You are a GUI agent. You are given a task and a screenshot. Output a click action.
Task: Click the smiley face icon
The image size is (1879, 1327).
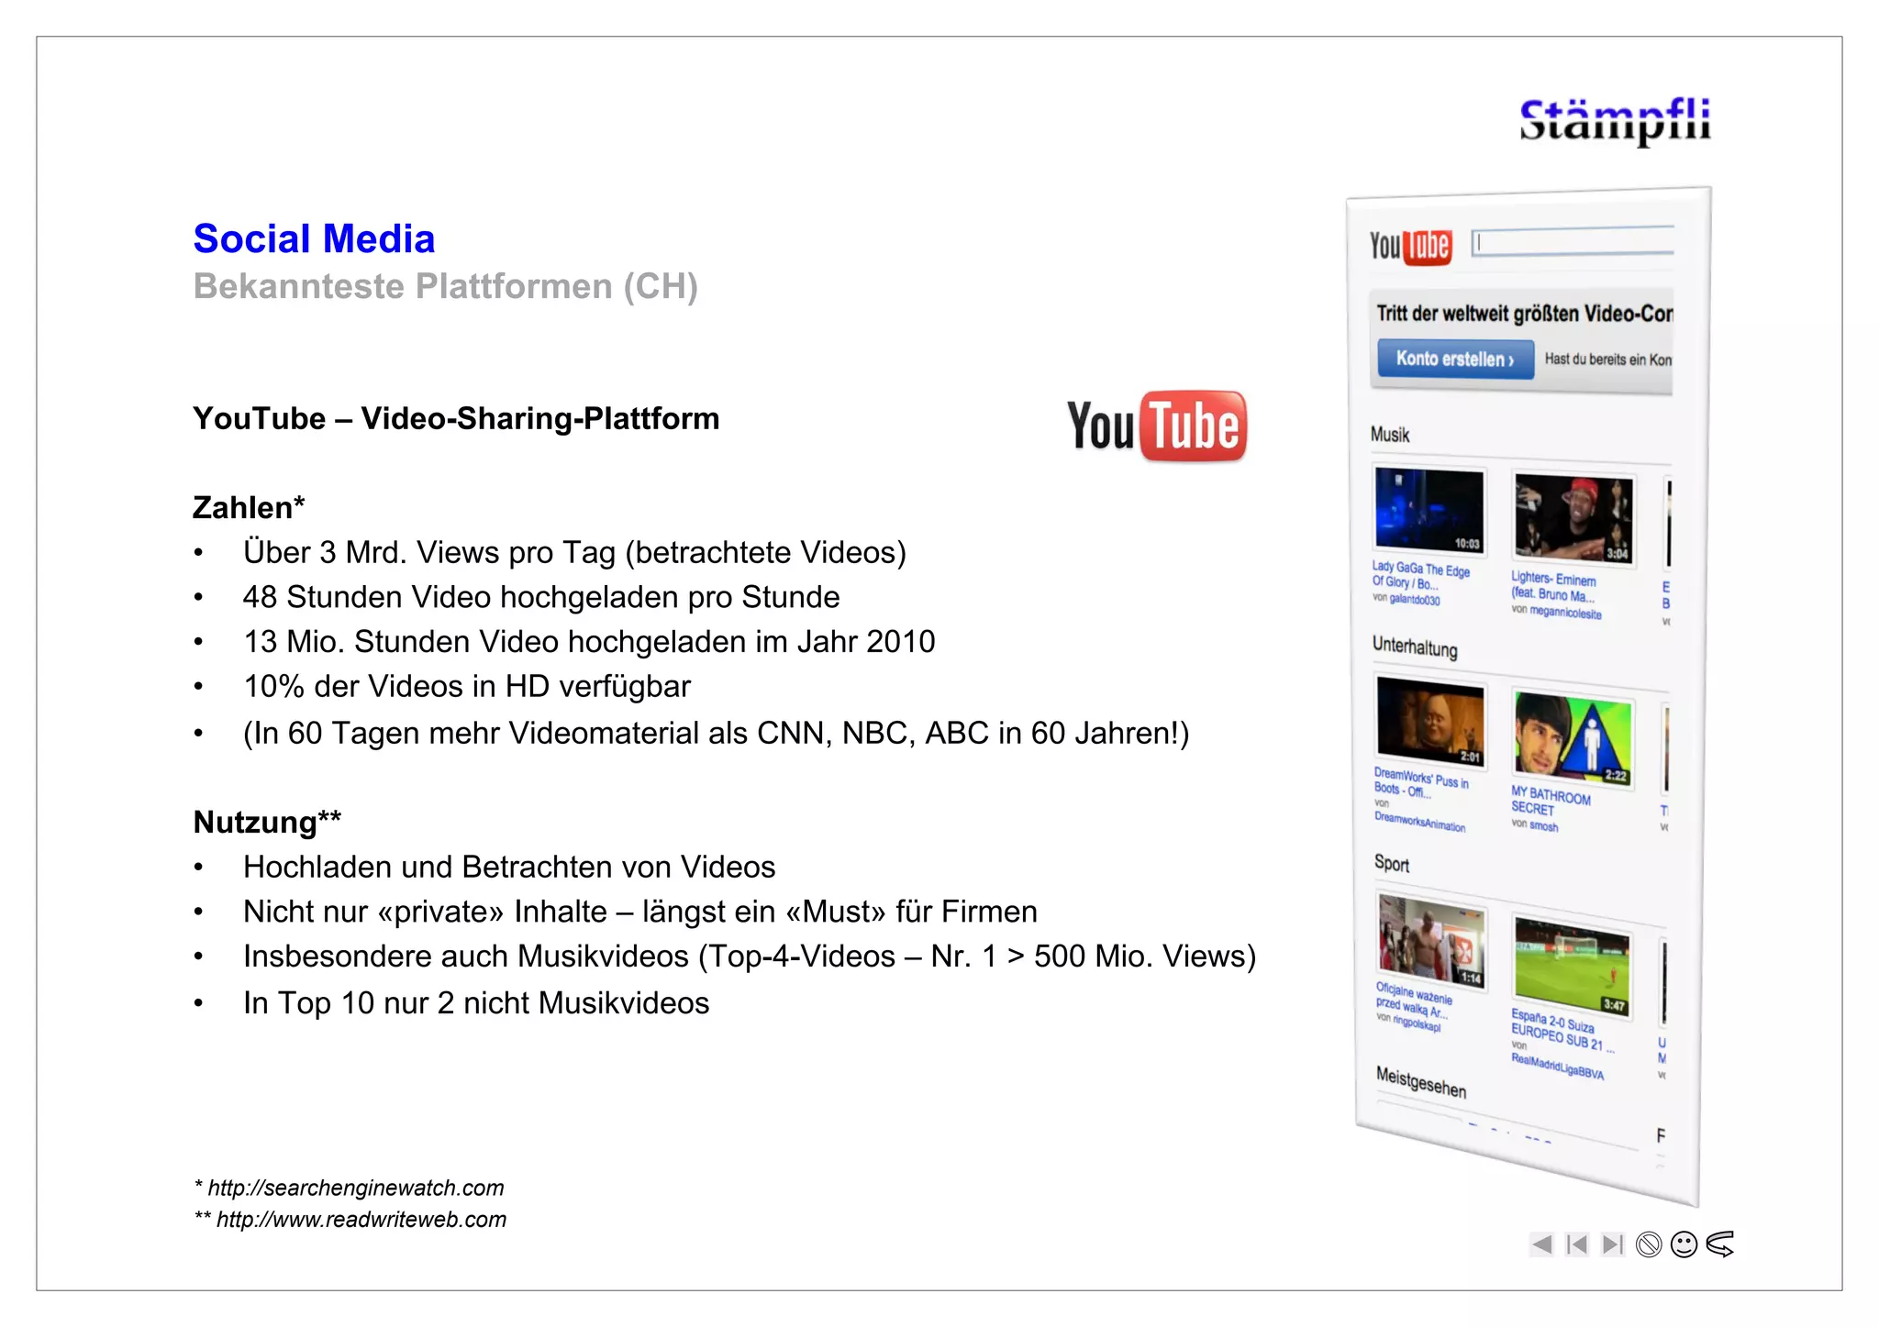[1684, 1244]
